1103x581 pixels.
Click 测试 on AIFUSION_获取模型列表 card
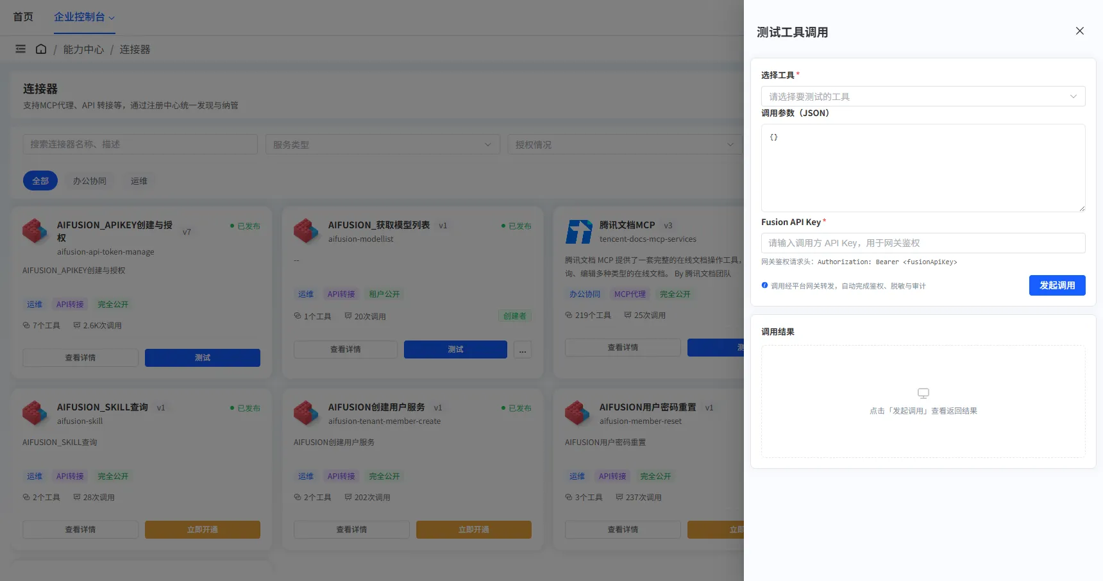[455, 349]
